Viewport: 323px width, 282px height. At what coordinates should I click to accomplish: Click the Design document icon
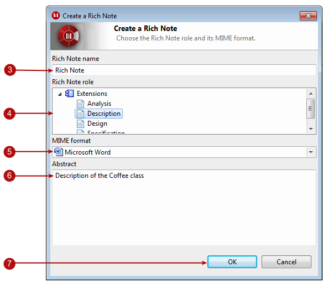coord(80,124)
